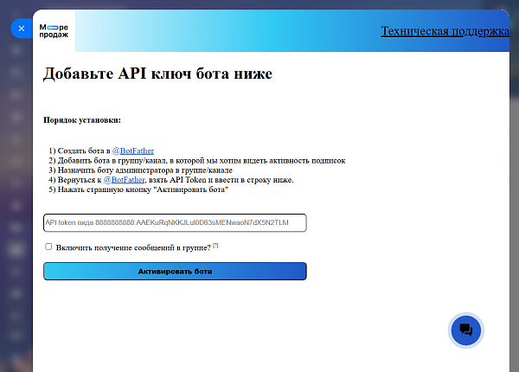The height and width of the screenshot is (372, 519).
Task: Show the [?] hint beside group messages option
Action: click(x=215, y=246)
